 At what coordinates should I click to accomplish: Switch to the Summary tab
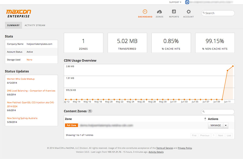[13, 25]
